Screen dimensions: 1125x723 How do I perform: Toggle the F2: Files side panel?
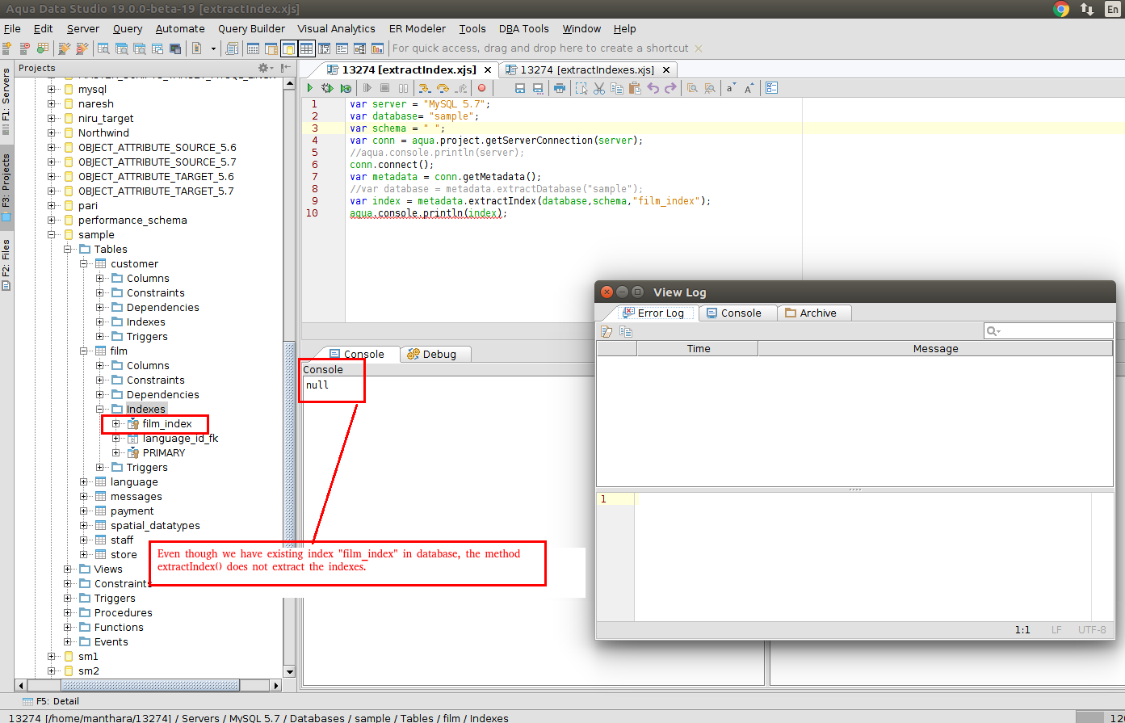pos(6,265)
